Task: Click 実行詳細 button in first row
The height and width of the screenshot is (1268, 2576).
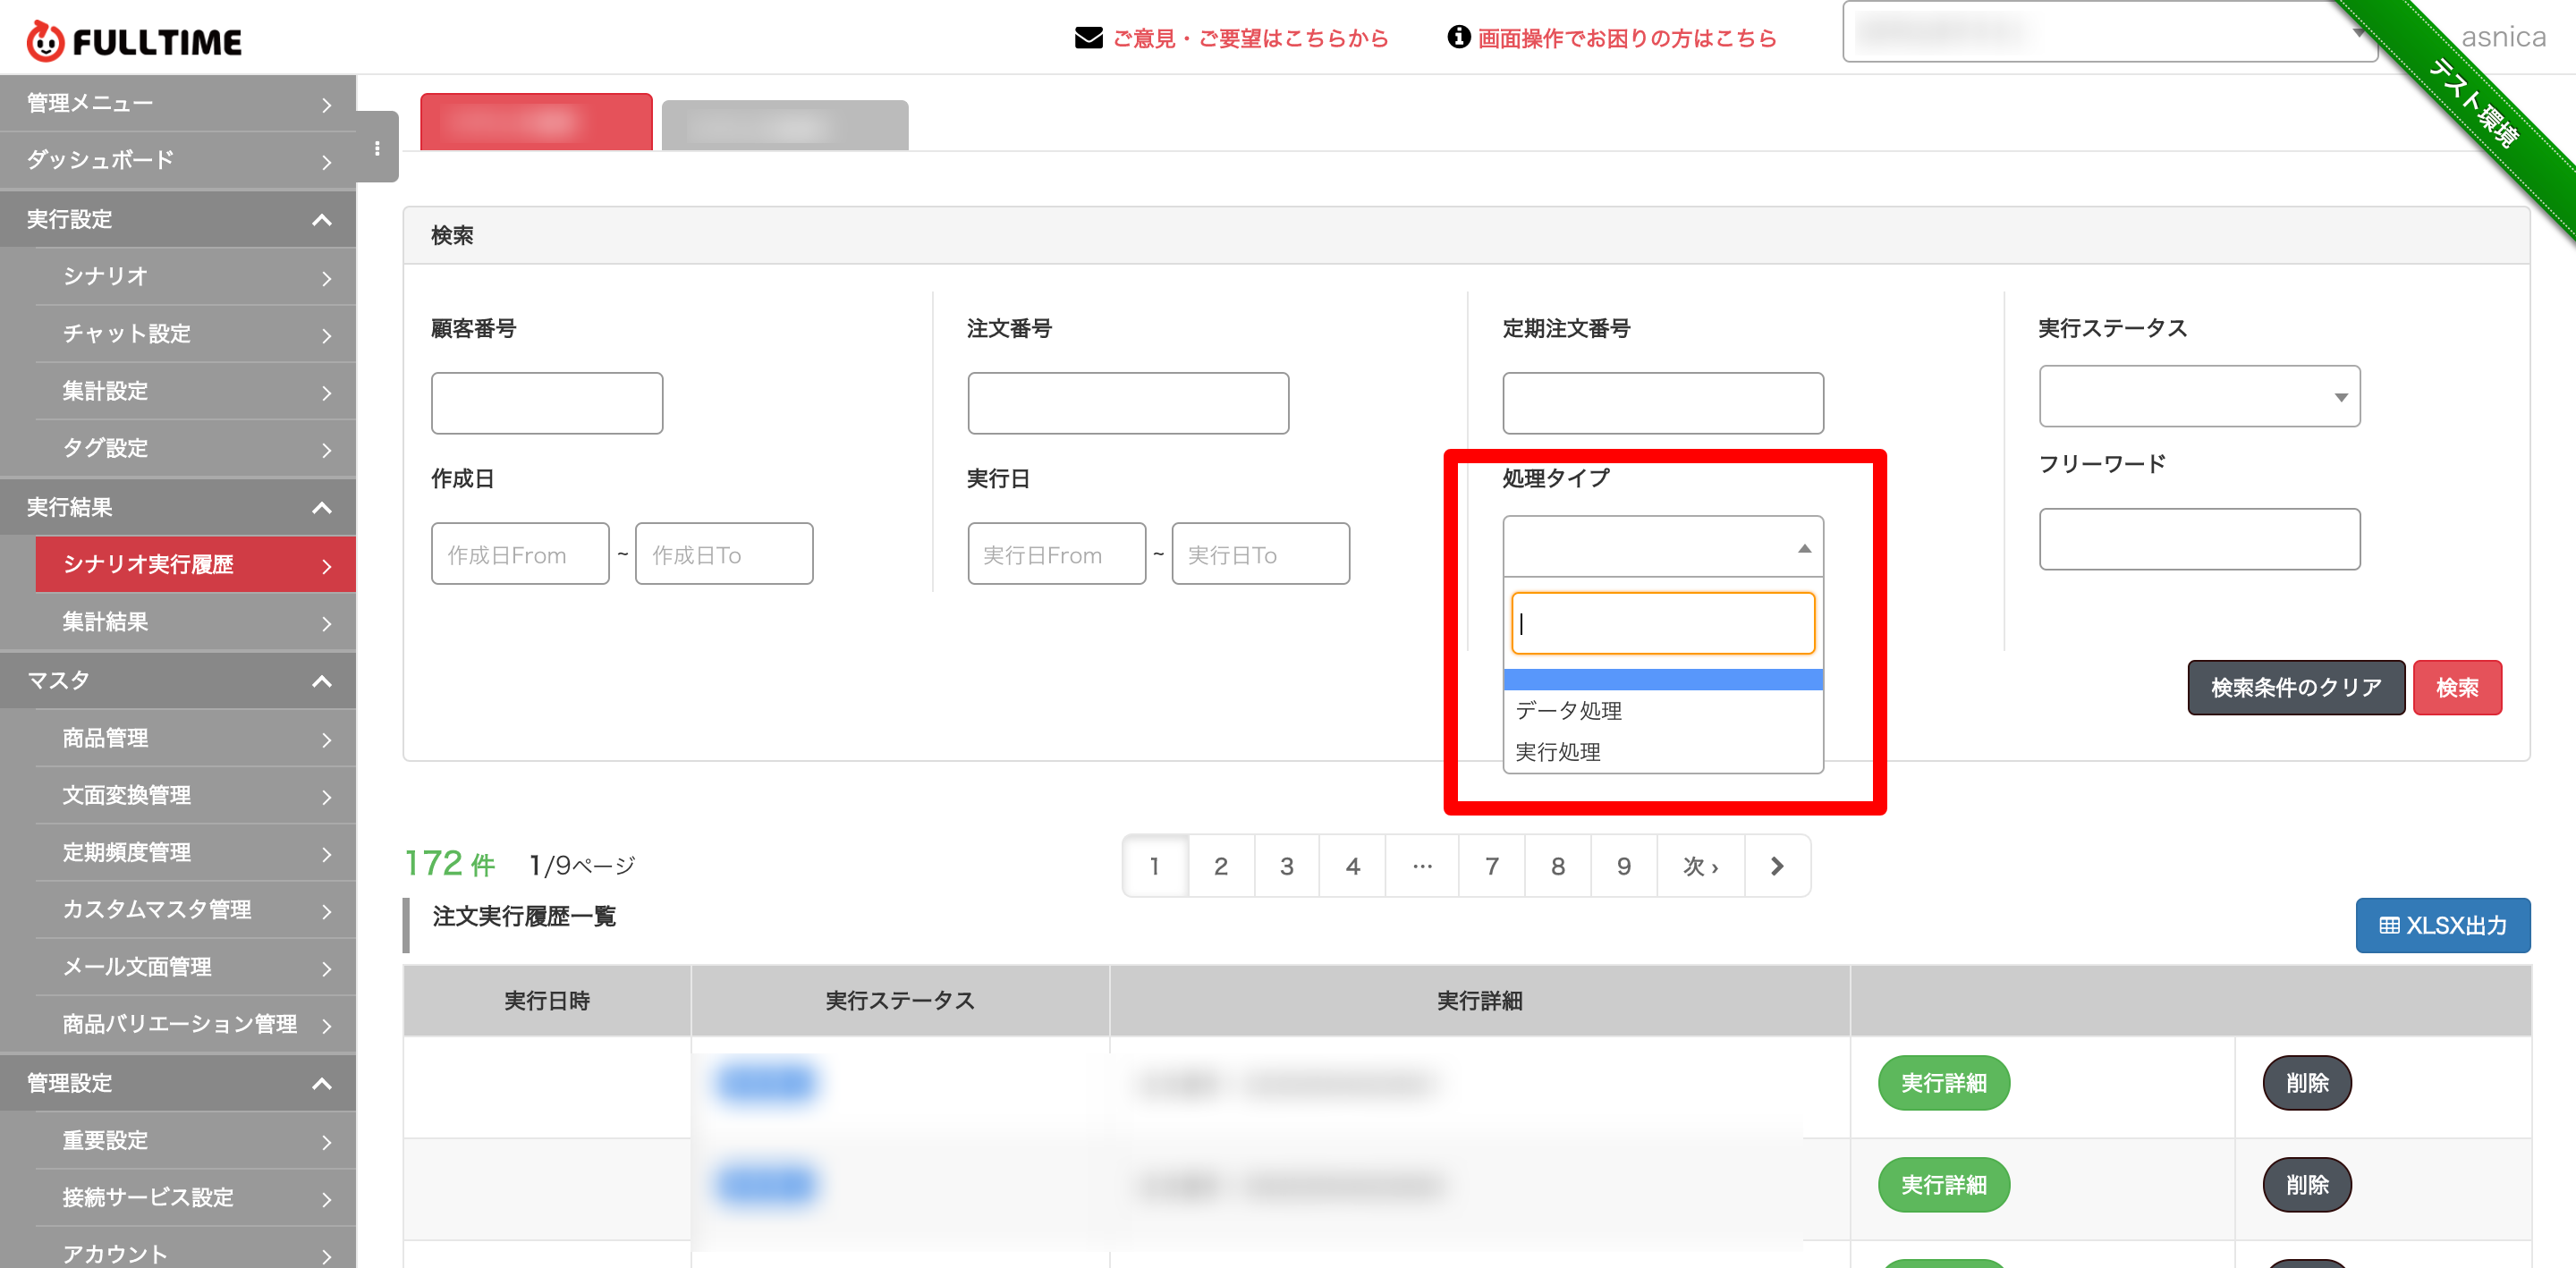Action: pyautogui.click(x=1943, y=1083)
